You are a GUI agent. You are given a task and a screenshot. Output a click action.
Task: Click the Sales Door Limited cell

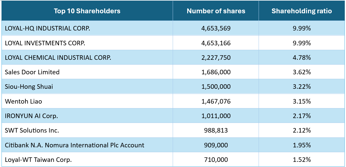coord(32,72)
